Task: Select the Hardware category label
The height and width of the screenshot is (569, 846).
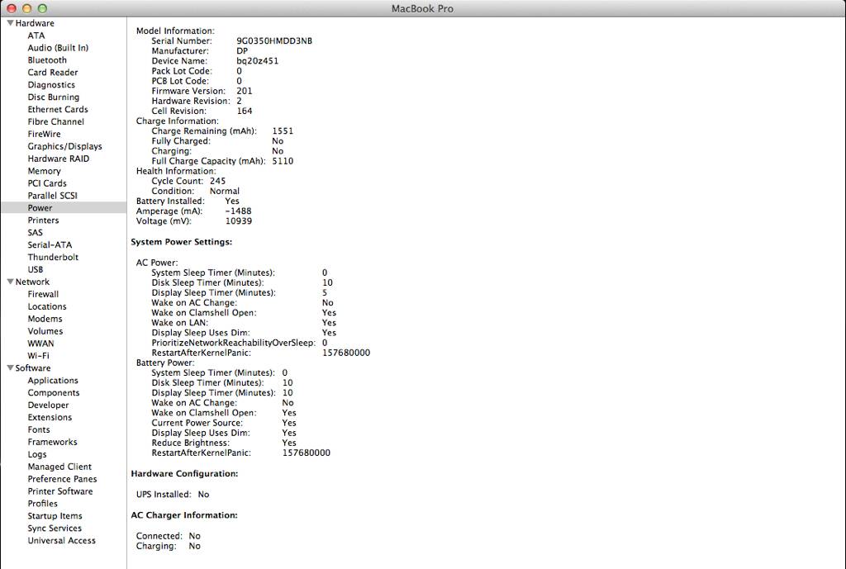Action: 35,23
